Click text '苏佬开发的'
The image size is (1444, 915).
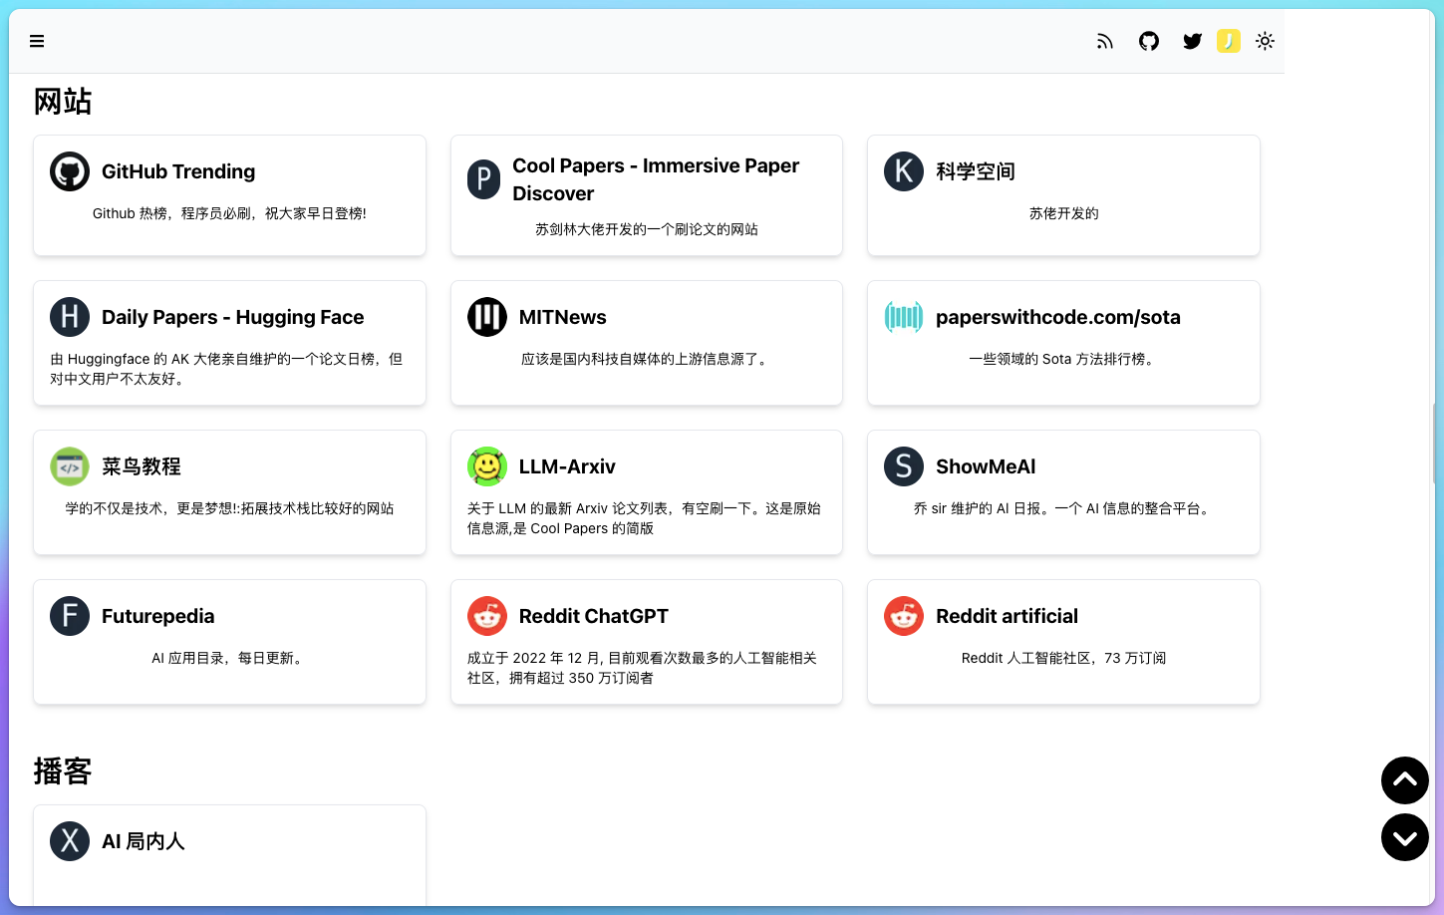(x=1064, y=213)
